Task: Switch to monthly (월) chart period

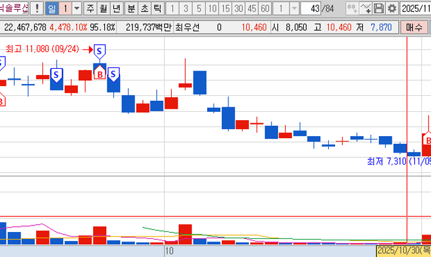Action: (103, 8)
